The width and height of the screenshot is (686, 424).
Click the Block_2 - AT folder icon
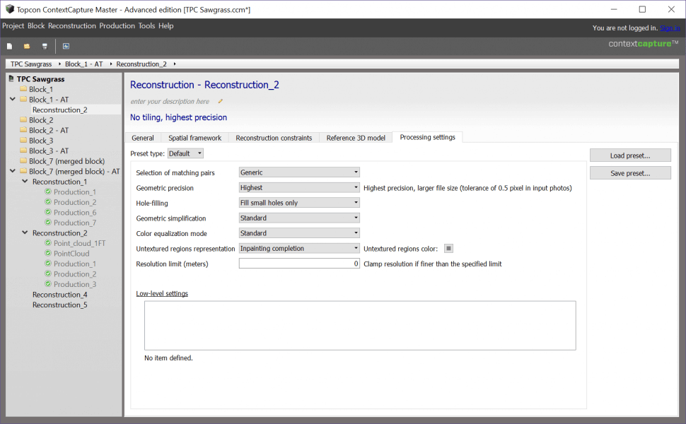(x=23, y=130)
